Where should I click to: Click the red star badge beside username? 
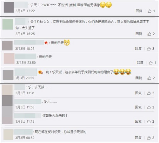(46, 43)
